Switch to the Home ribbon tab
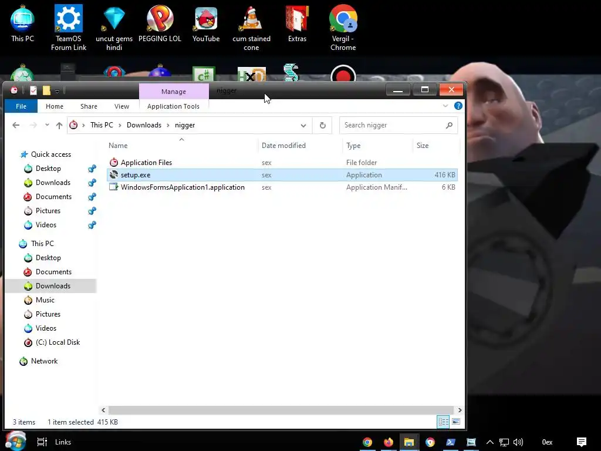This screenshot has width=601, height=451. (55, 106)
